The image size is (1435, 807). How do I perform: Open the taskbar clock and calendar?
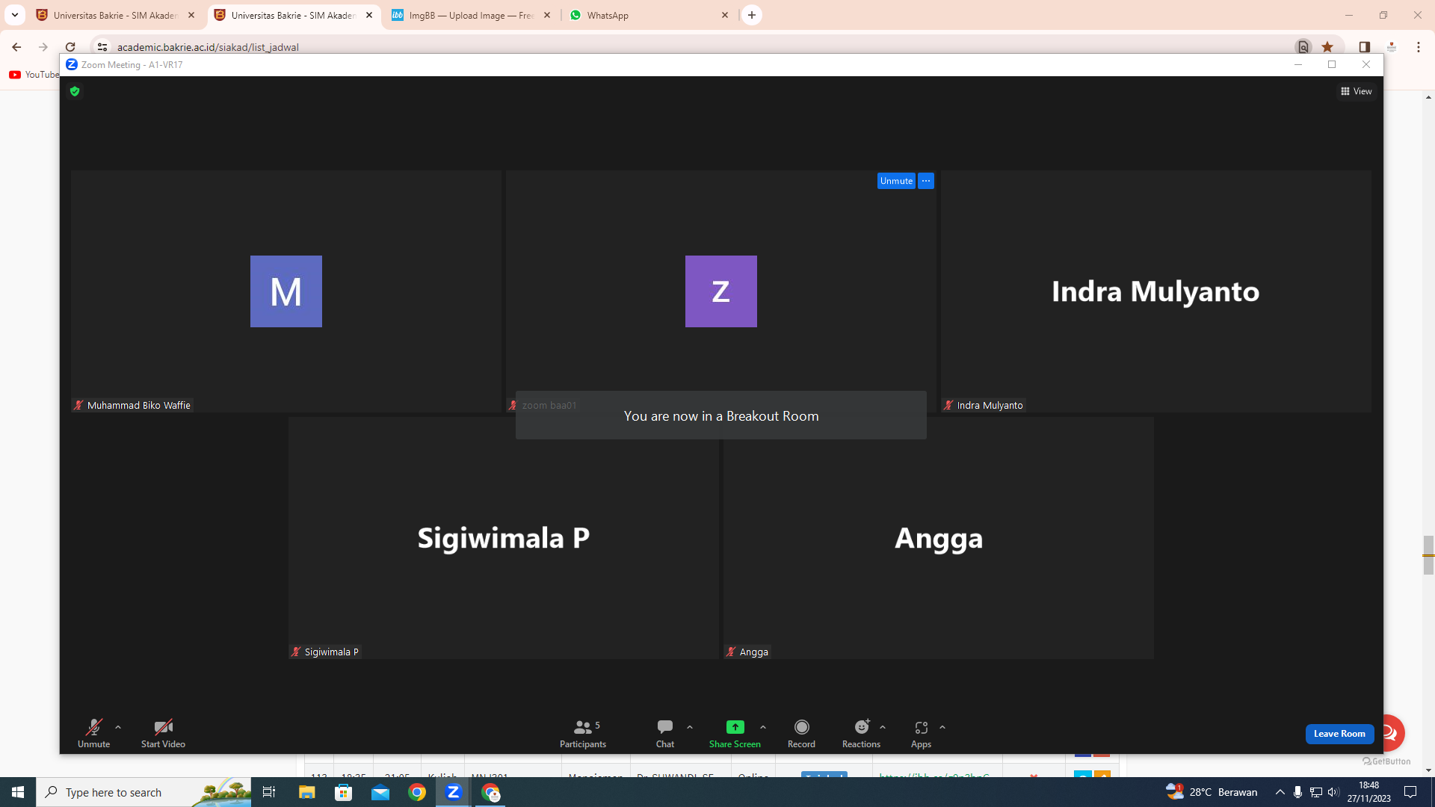pos(1369,792)
